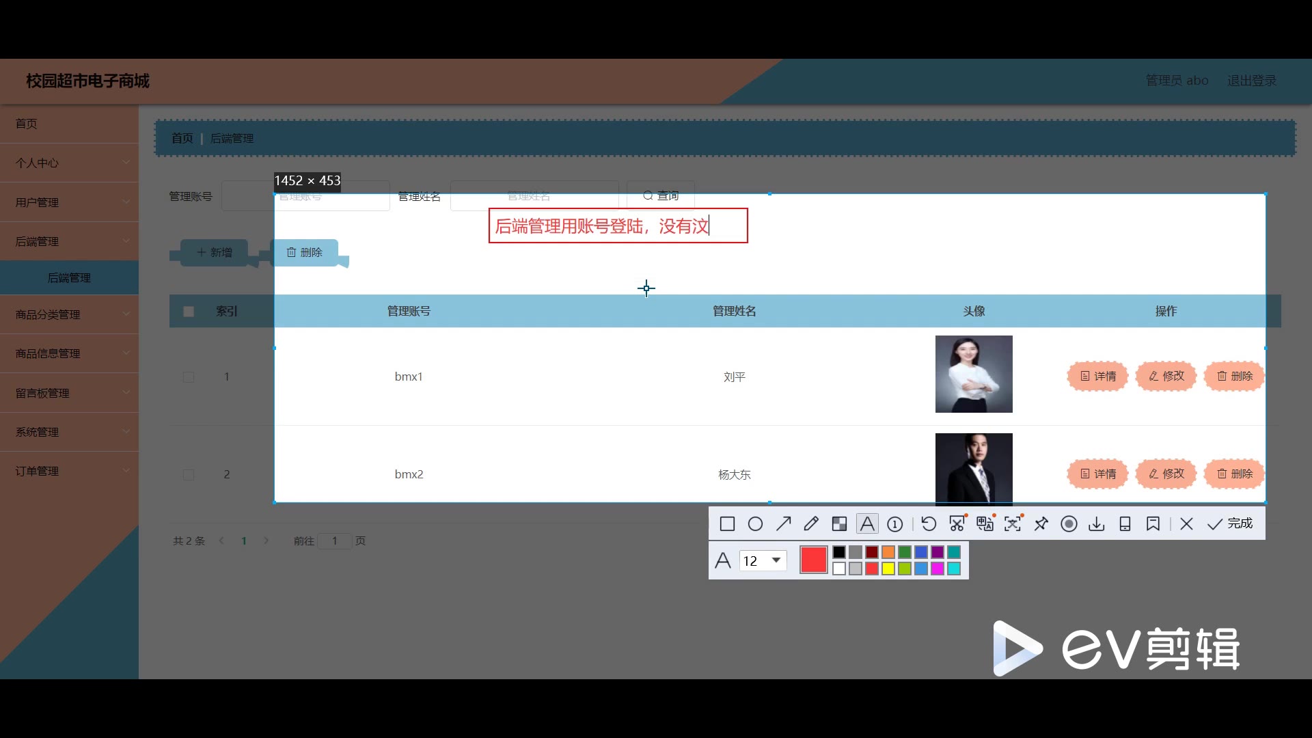Open the font size 12 dropdown

click(x=776, y=560)
